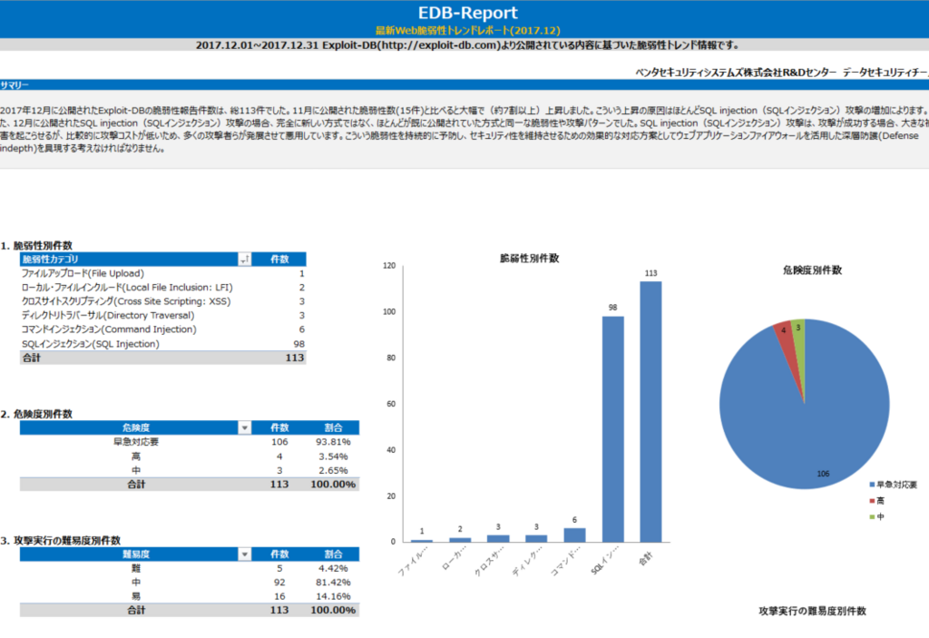Click the 割合 header in the 危険度 table
Image resolution: width=929 pixels, height=638 pixels.
(333, 427)
